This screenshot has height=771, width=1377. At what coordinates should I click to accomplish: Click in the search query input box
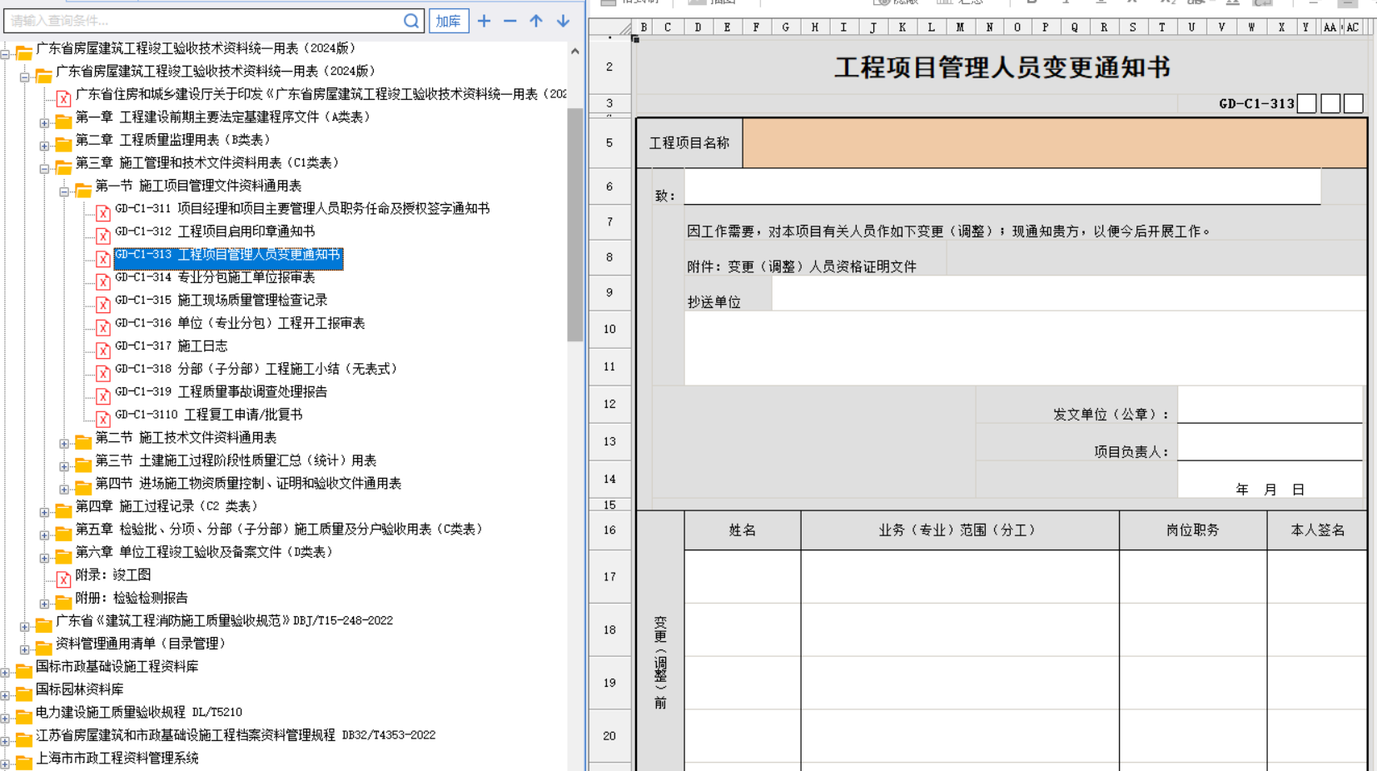click(x=204, y=21)
